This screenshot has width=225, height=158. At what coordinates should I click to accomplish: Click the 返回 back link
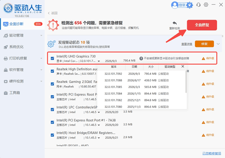point(52,13)
